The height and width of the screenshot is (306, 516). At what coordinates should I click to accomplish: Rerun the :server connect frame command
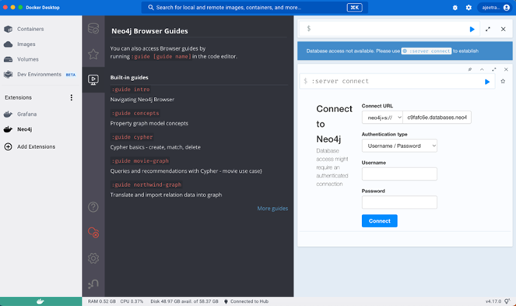point(487,82)
